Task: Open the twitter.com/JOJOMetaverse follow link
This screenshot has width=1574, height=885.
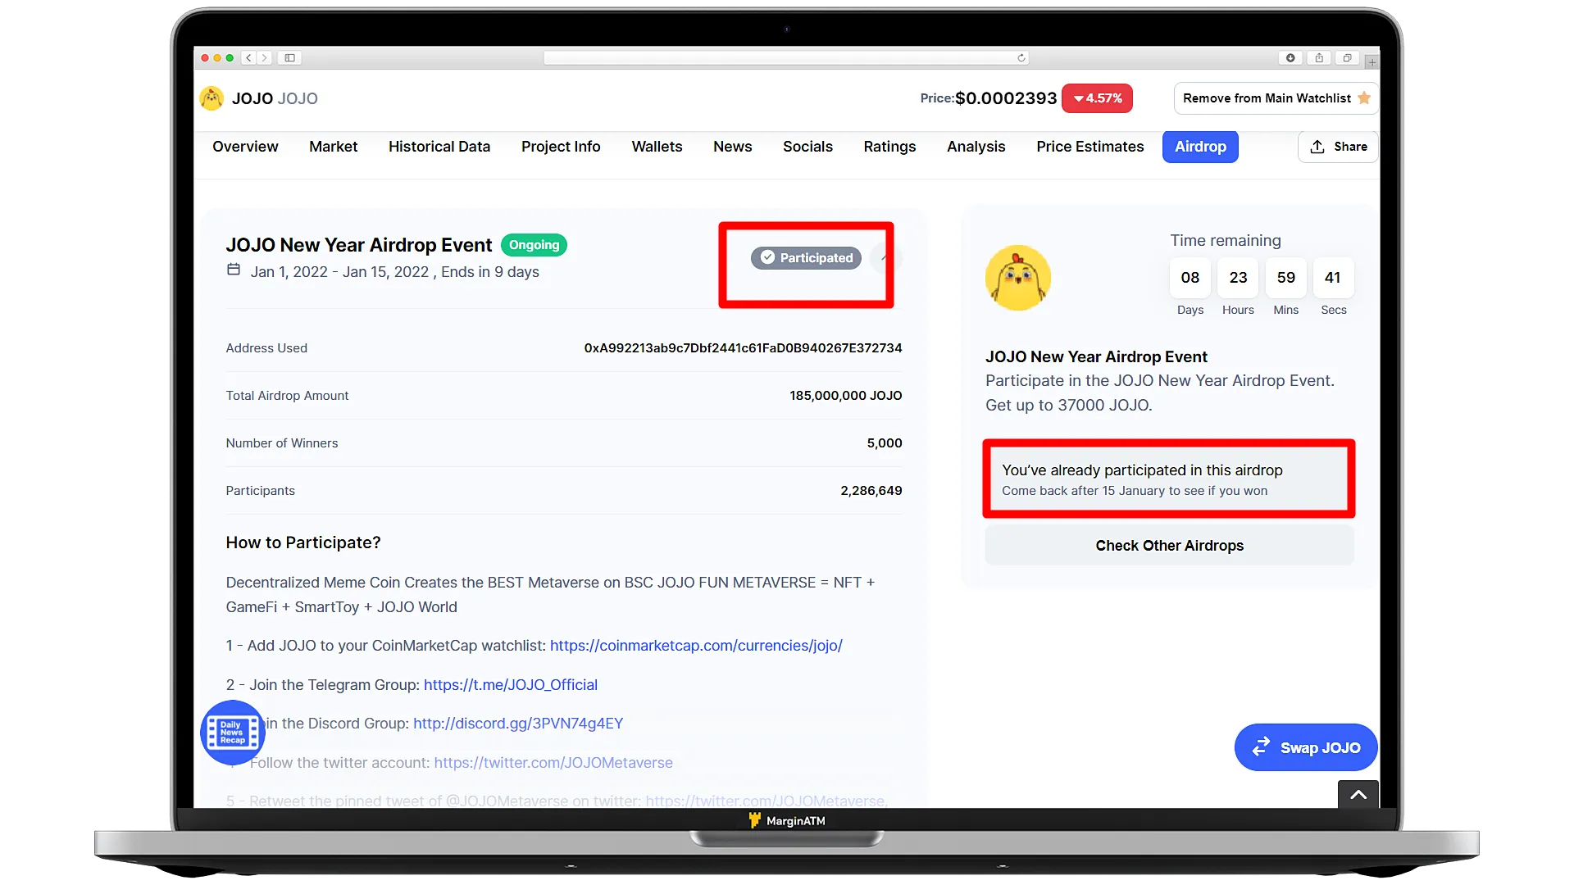Action: [553, 763]
